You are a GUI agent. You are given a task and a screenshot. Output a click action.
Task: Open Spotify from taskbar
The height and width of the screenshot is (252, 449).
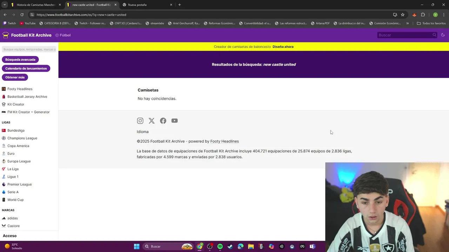220,246
